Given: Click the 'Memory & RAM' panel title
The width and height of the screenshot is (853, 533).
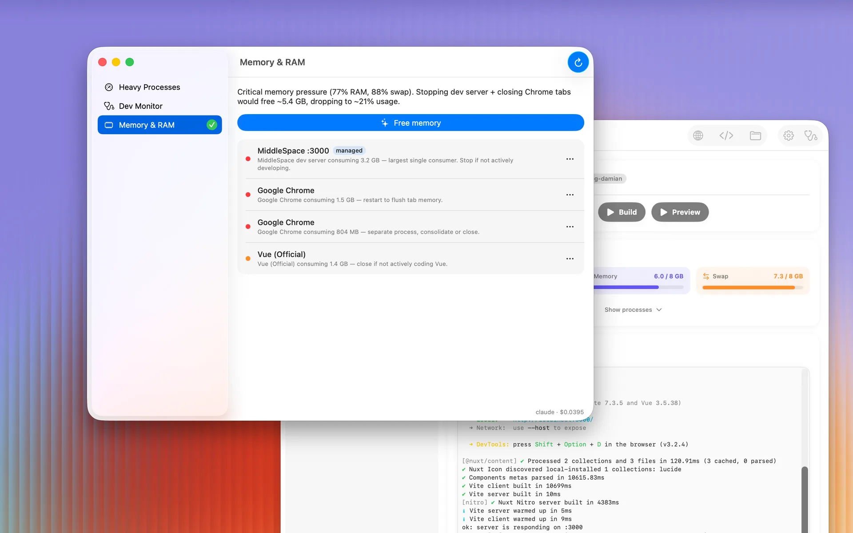Looking at the screenshot, I should pyautogui.click(x=272, y=62).
